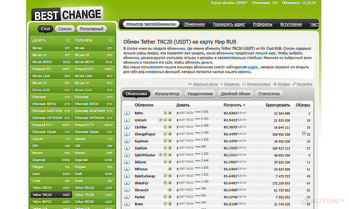Open the SpbWMCasher exchanger link

click(145, 155)
